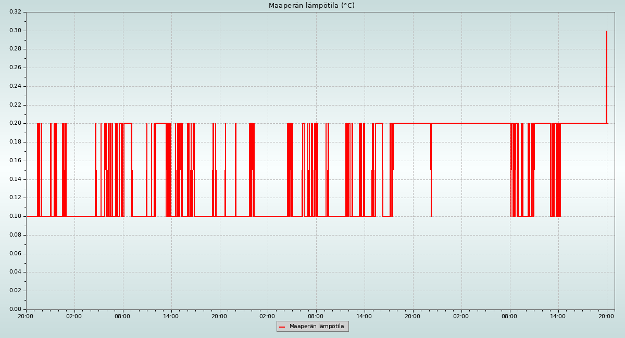625x338 pixels.
Task: Select the leftmost 02:00 time axis label
Action: [74, 316]
